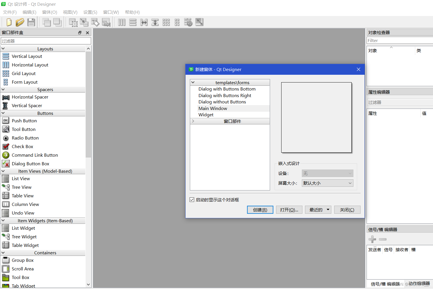Click the Push Button widget icon
Screen dimensions: 433x289
pos(6,121)
